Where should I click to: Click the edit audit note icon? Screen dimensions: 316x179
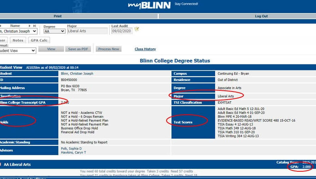coord(137,29)
